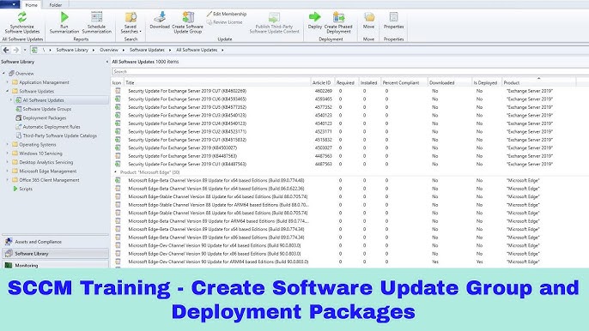Click the Move folder icon

tap(369, 17)
